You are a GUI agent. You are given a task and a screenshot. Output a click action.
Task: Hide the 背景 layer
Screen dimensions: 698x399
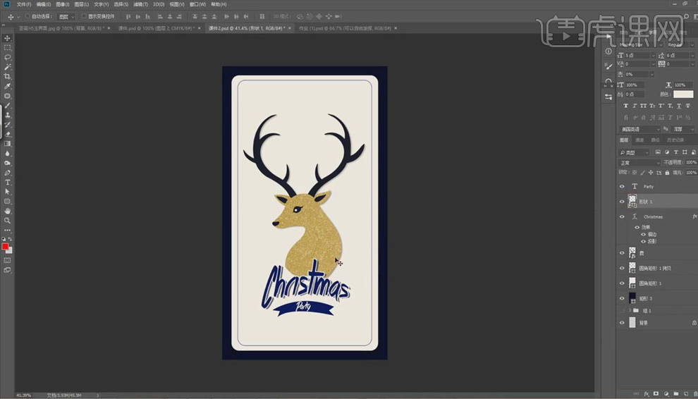(x=622, y=323)
